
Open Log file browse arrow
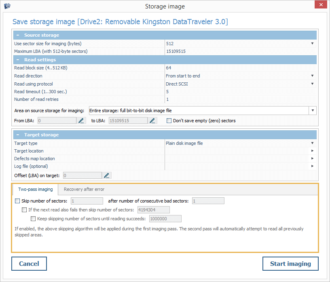pos(312,166)
